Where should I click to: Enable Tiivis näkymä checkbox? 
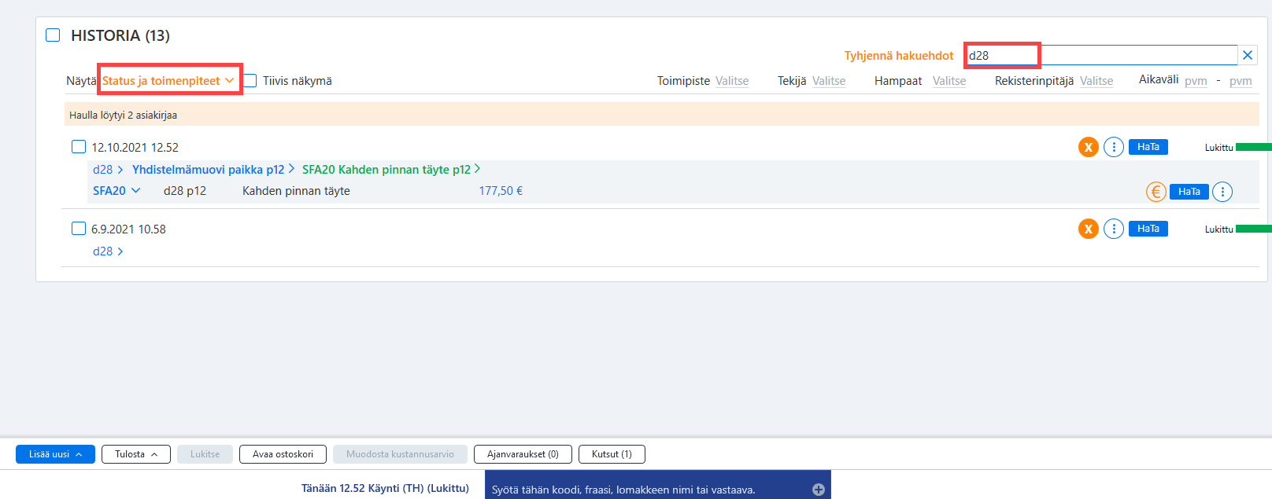(x=250, y=80)
